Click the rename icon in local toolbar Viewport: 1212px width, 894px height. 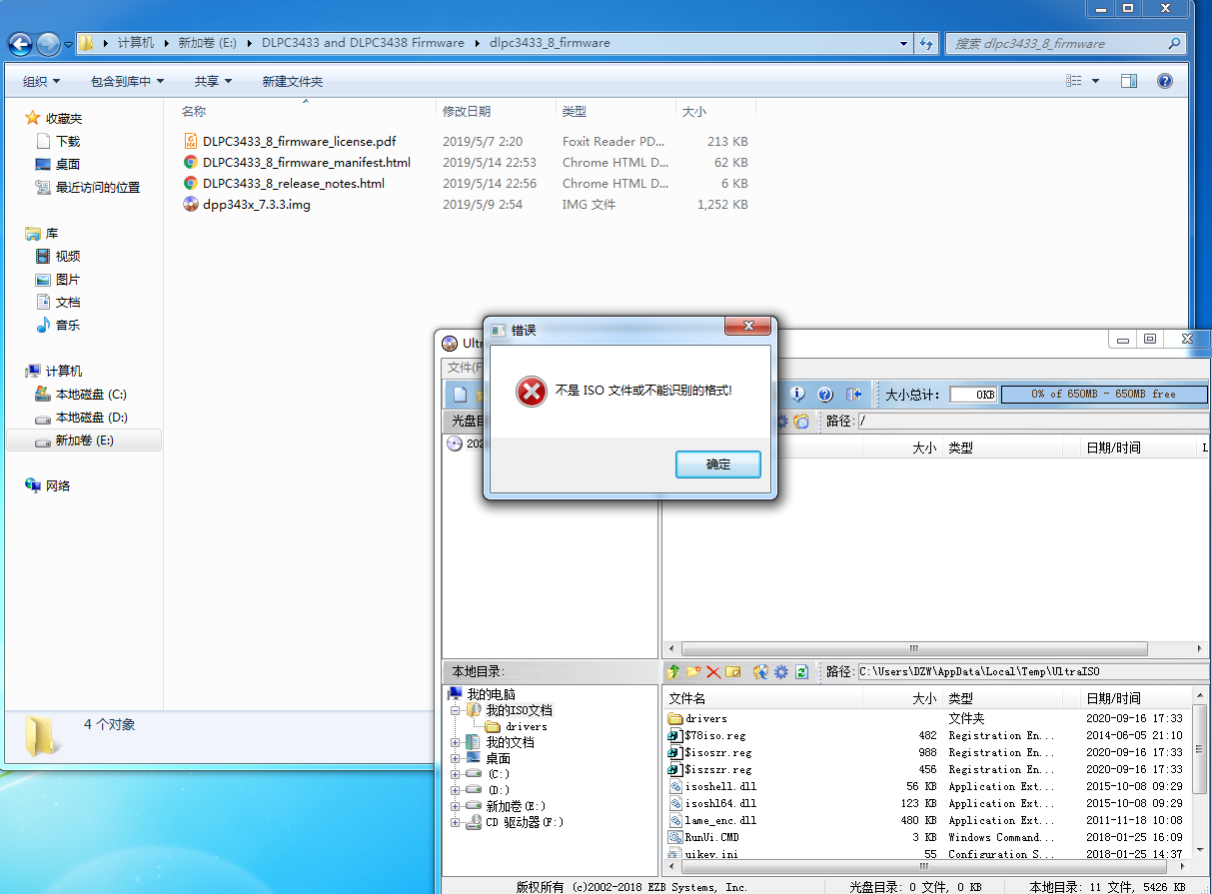point(733,672)
